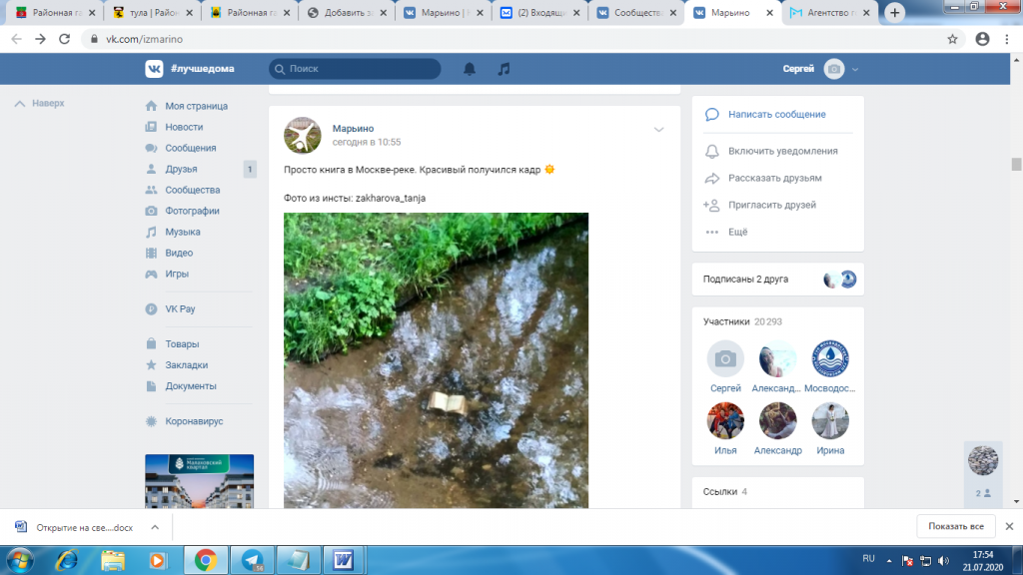Click the Музыка note icon in the sidebar
This screenshot has width=1023, height=575.
152,232
